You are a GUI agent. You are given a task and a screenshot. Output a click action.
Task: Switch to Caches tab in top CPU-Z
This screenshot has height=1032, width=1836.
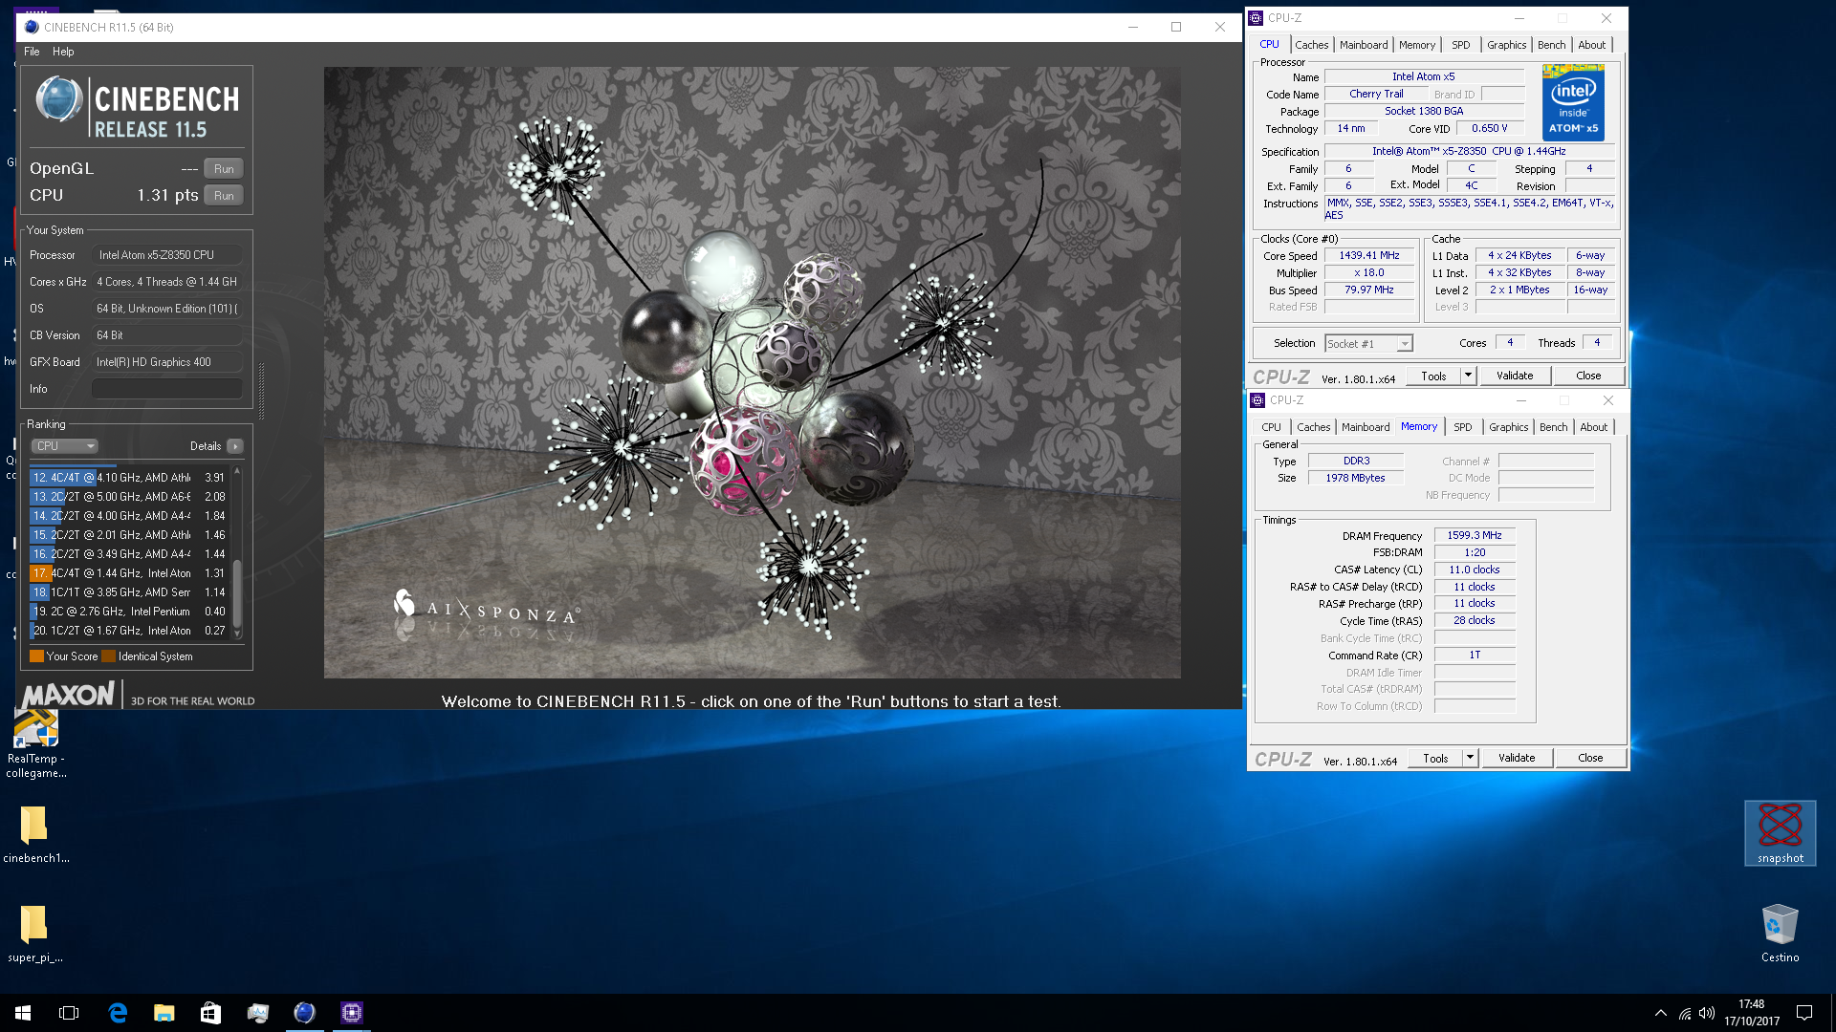[1311, 45]
